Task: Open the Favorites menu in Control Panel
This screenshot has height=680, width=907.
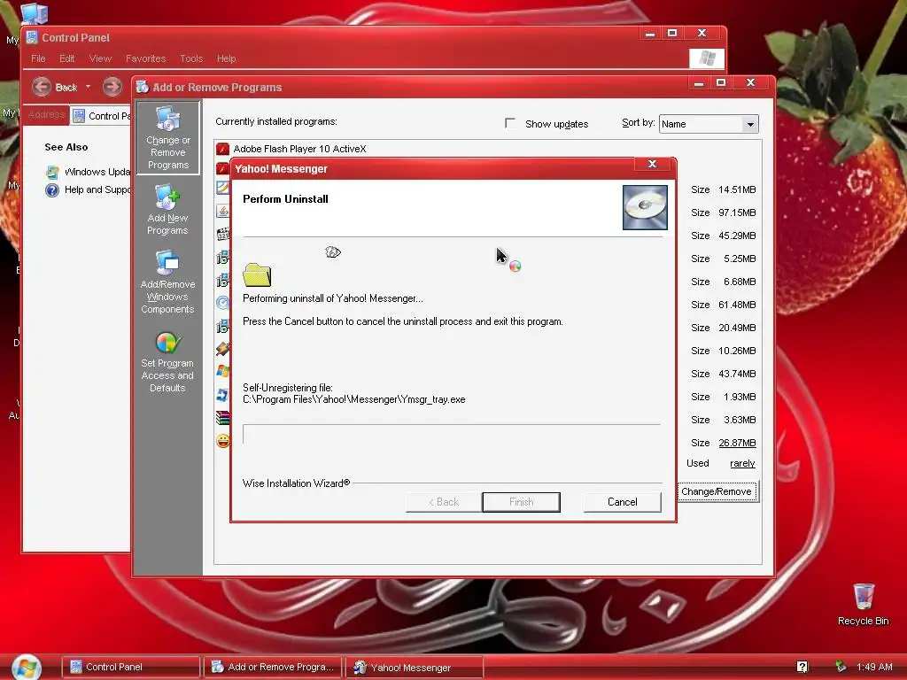Action: point(146,58)
